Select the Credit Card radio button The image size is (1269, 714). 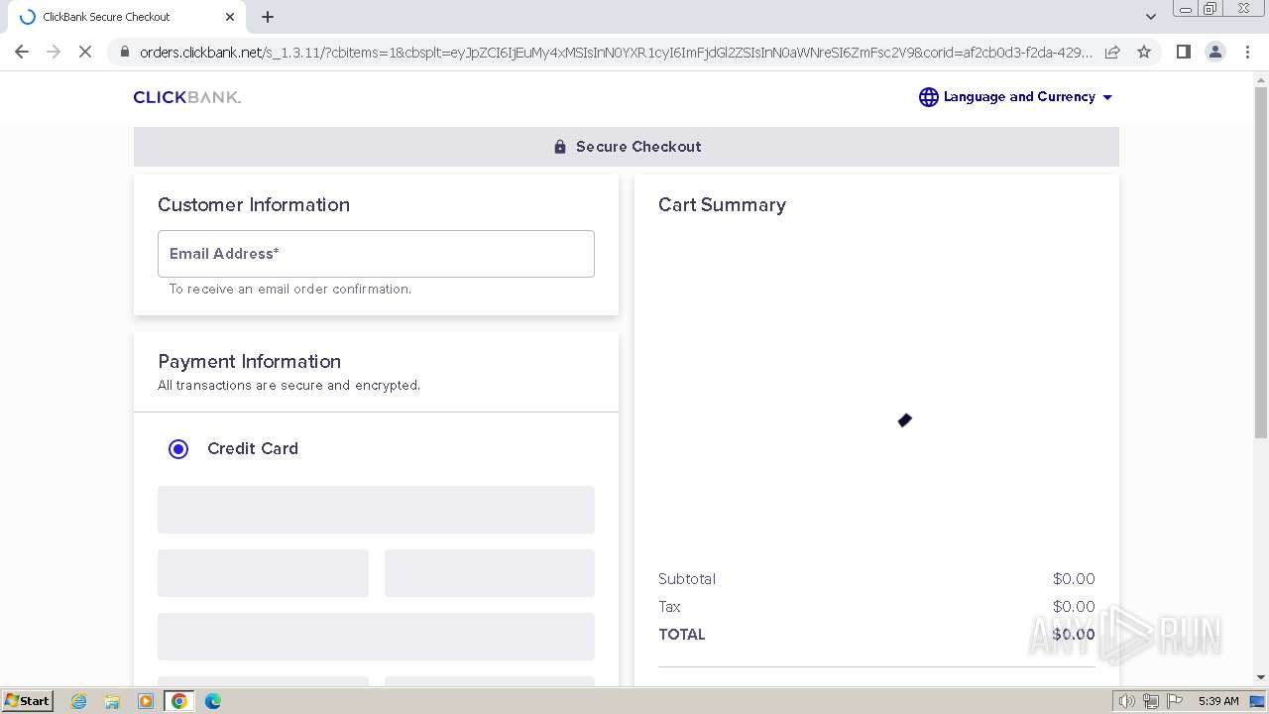(x=178, y=449)
